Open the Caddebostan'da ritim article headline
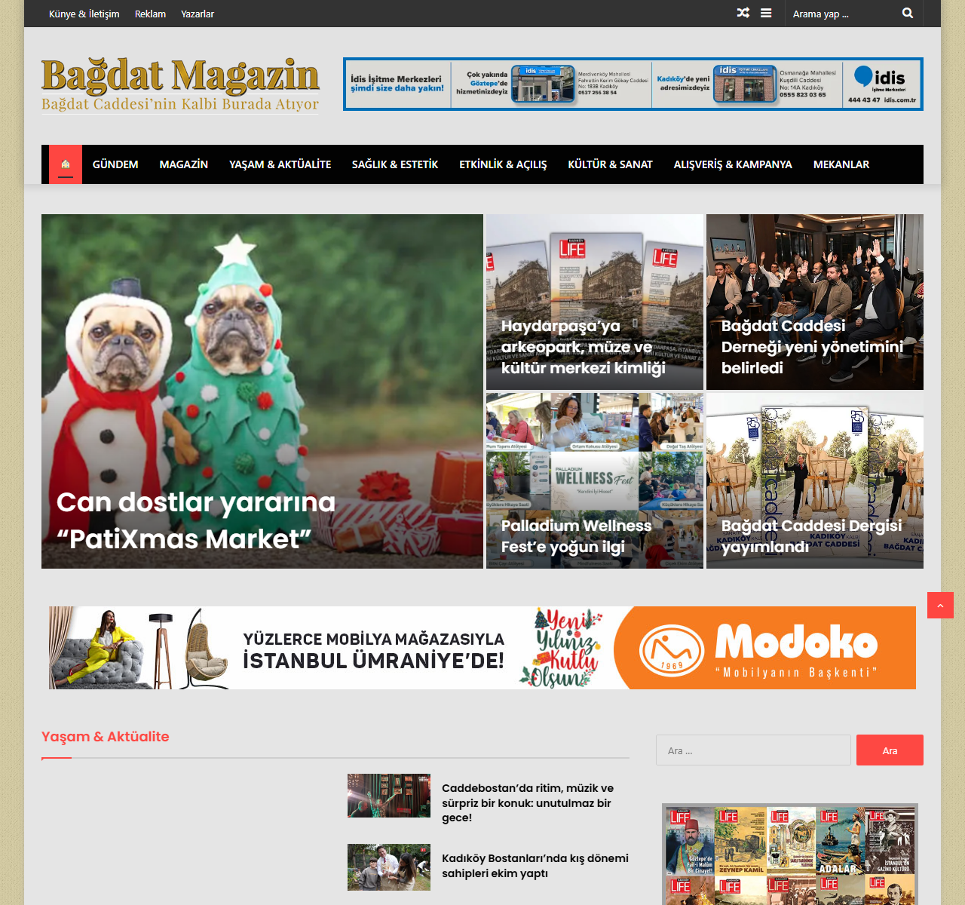The image size is (965, 905). [528, 802]
